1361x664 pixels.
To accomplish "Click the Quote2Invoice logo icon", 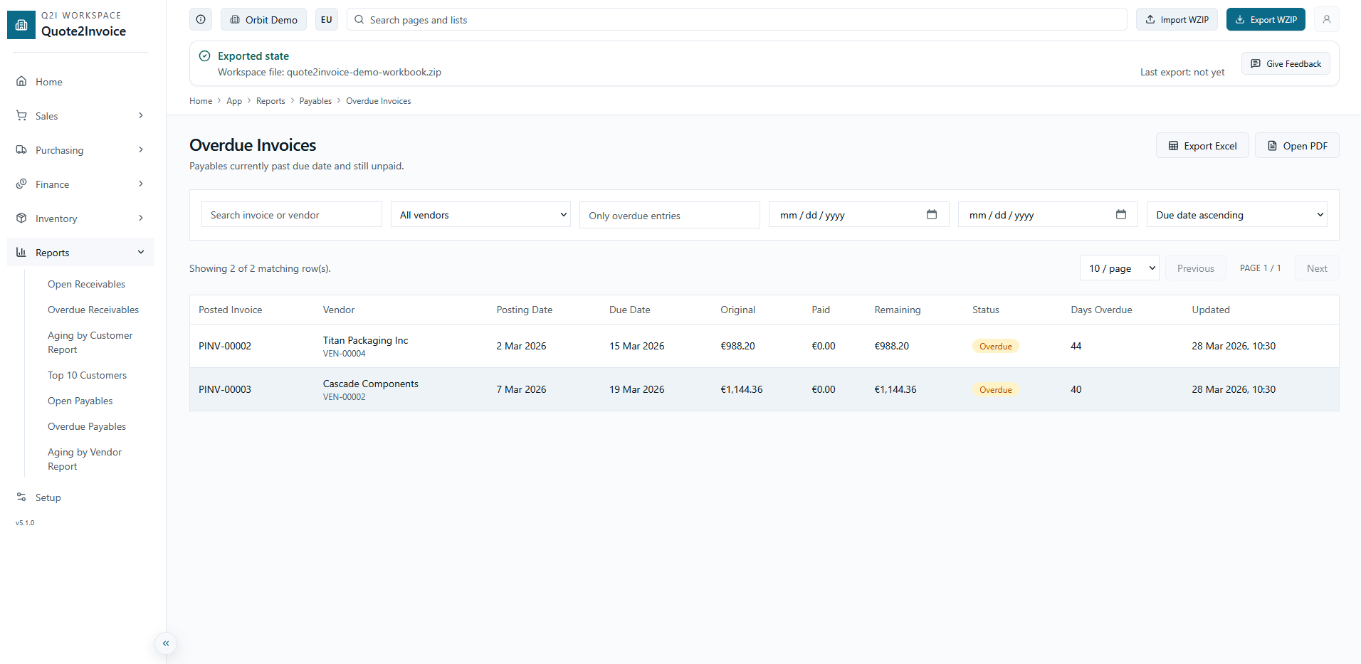I will tap(21, 25).
